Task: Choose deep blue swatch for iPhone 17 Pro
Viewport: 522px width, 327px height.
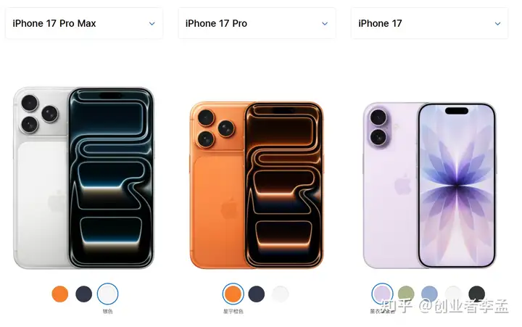Action: (257, 294)
